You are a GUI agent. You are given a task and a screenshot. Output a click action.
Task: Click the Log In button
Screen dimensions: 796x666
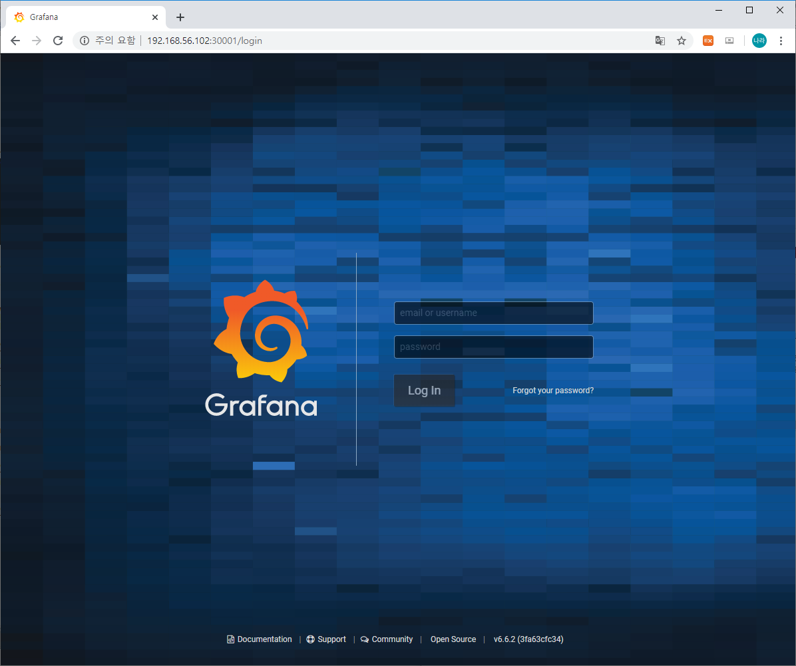425,391
